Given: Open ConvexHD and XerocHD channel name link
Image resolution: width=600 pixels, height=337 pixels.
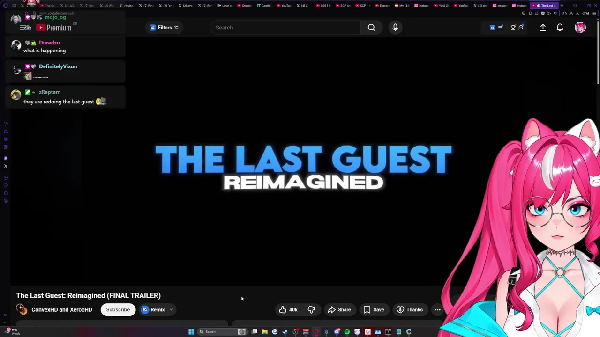Looking at the screenshot, I should tap(62, 309).
